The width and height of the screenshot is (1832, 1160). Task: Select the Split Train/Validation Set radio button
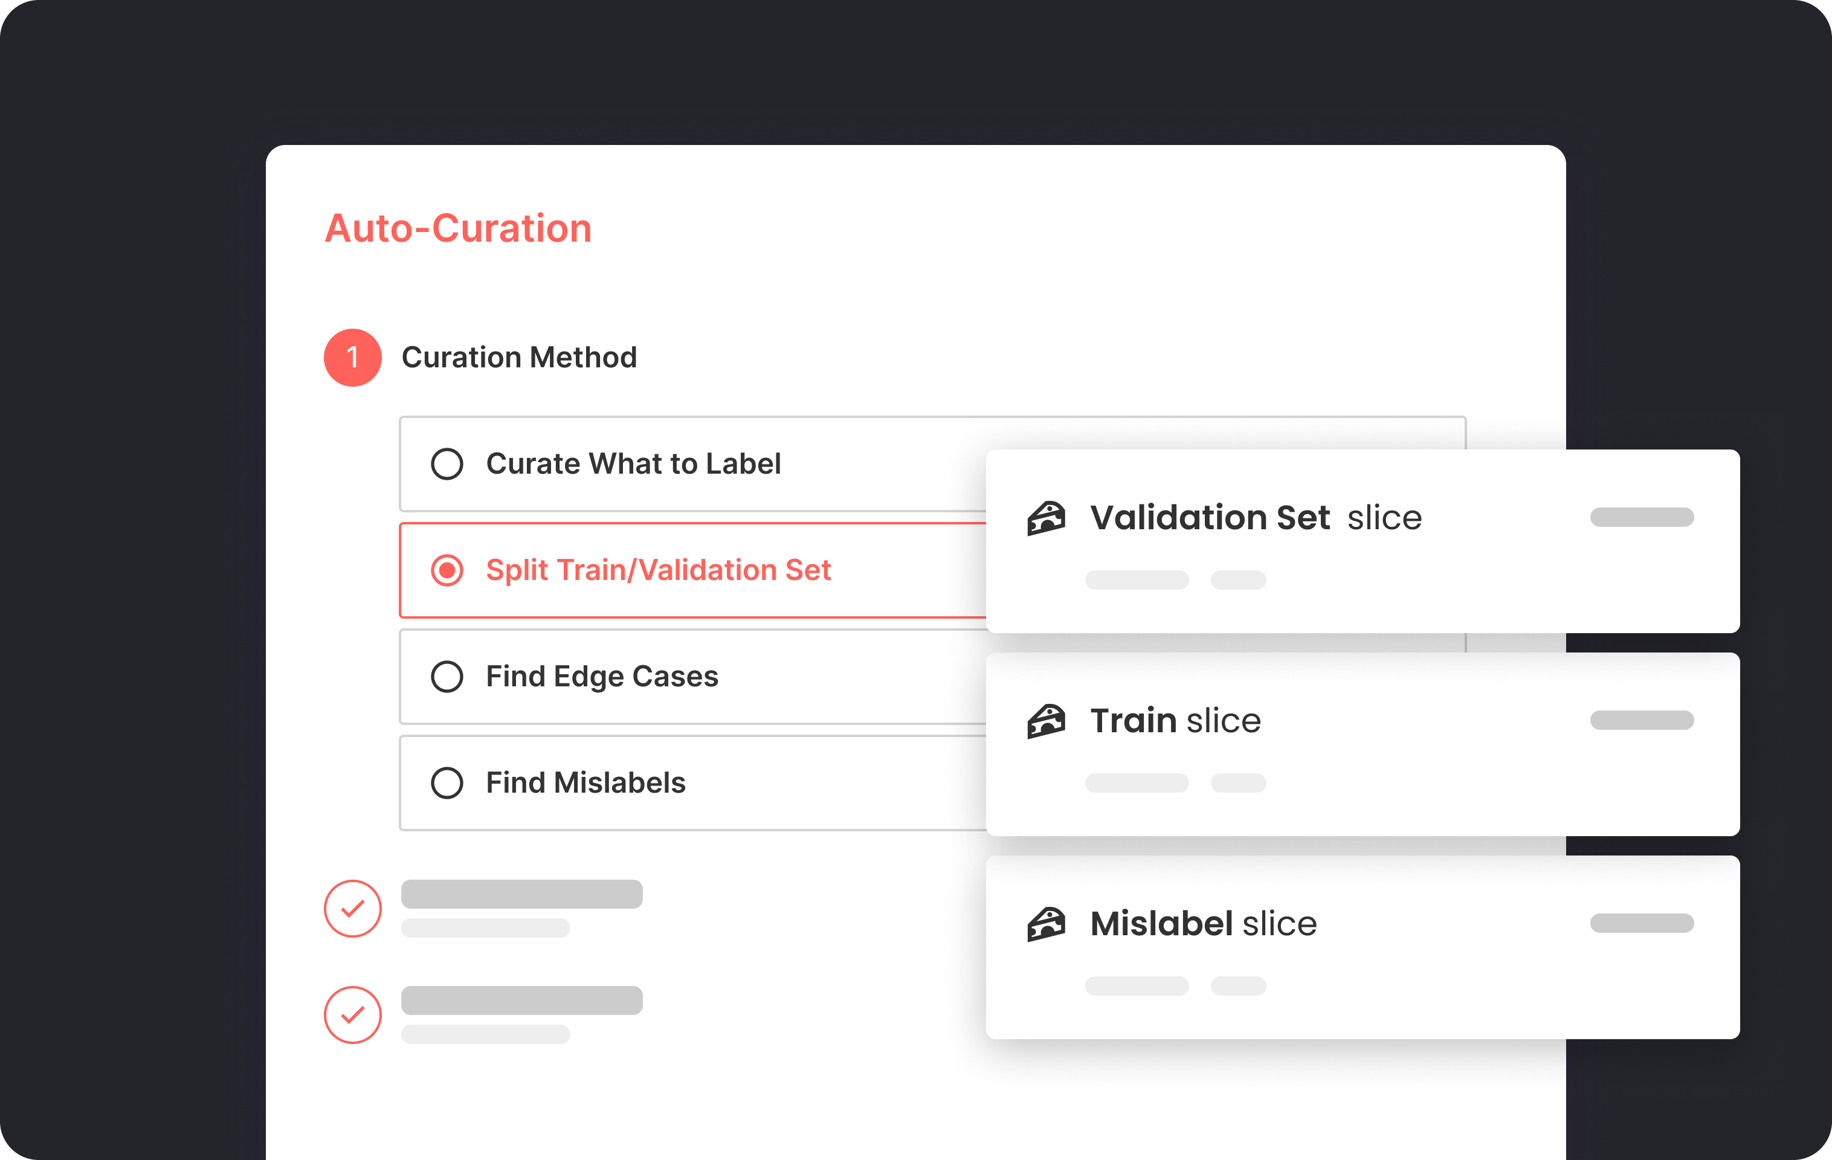(447, 570)
